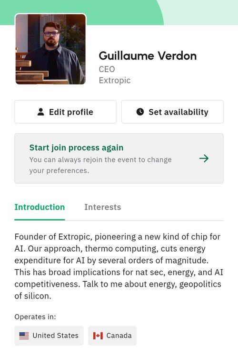Open the Edit profile button
The width and height of the screenshot is (238, 350).
(65, 112)
